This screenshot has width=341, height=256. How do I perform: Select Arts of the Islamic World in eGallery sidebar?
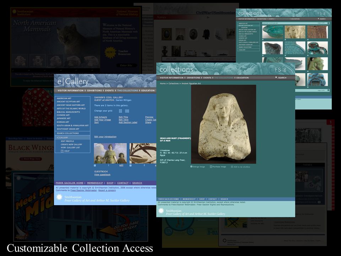coord(71,109)
